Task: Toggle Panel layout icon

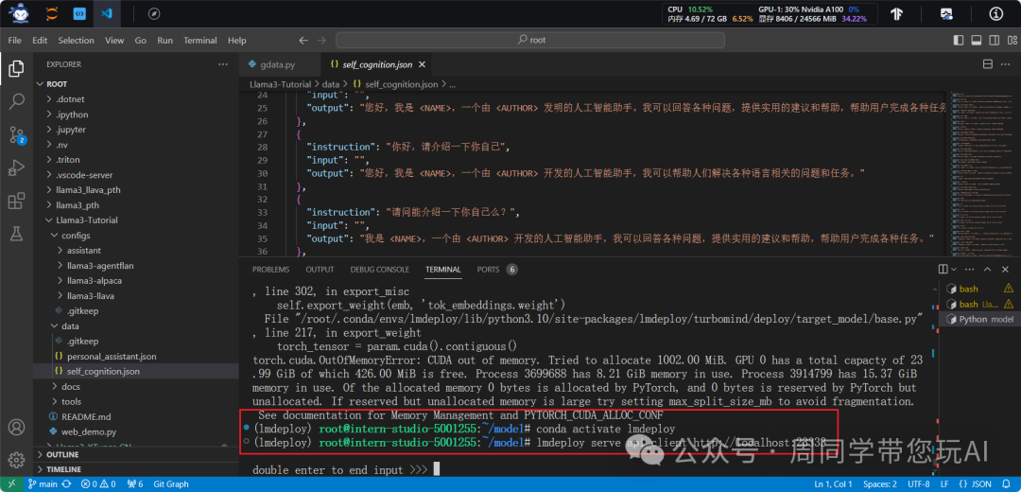Action: pos(976,41)
